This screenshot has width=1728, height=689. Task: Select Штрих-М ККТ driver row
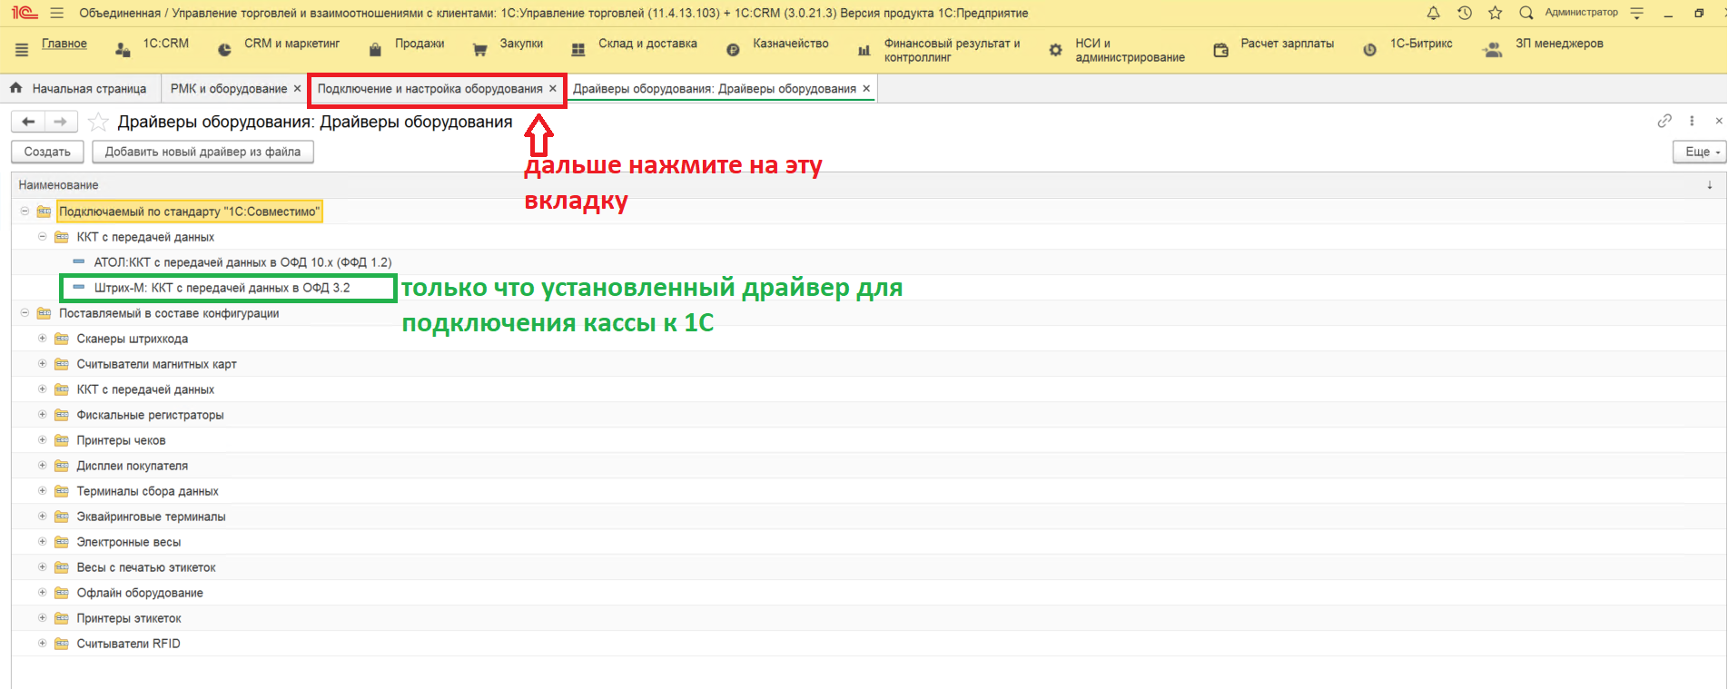[222, 288]
